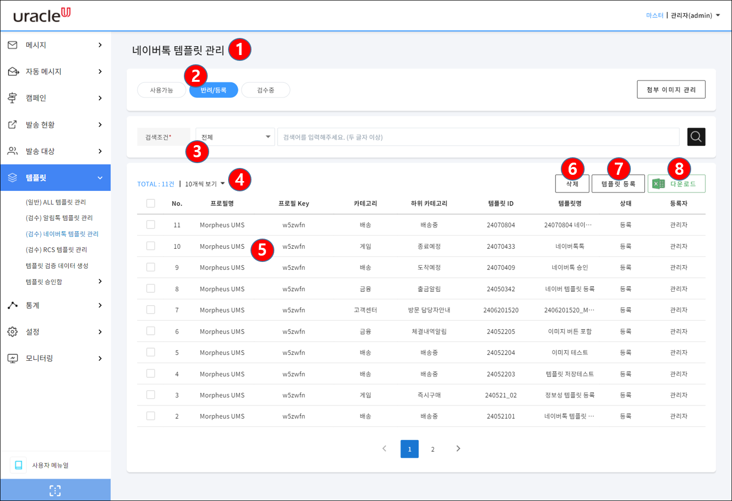This screenshot has height=501, width=732.
Task: Open the 10개씩 보기 page size dropdown
Action: 205,184
